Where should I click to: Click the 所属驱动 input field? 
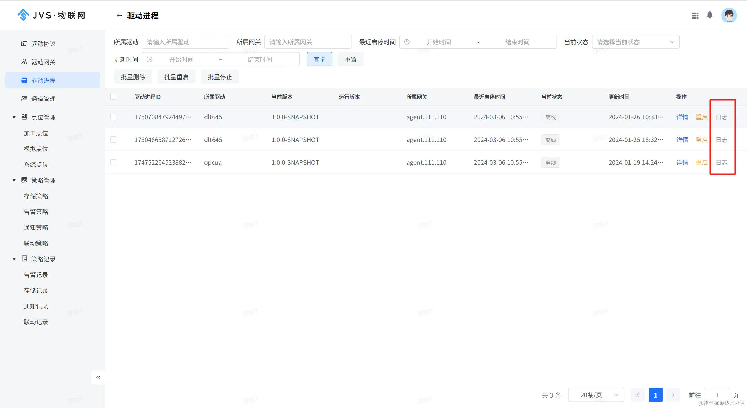pyautogui.click(x=185, y=42)
